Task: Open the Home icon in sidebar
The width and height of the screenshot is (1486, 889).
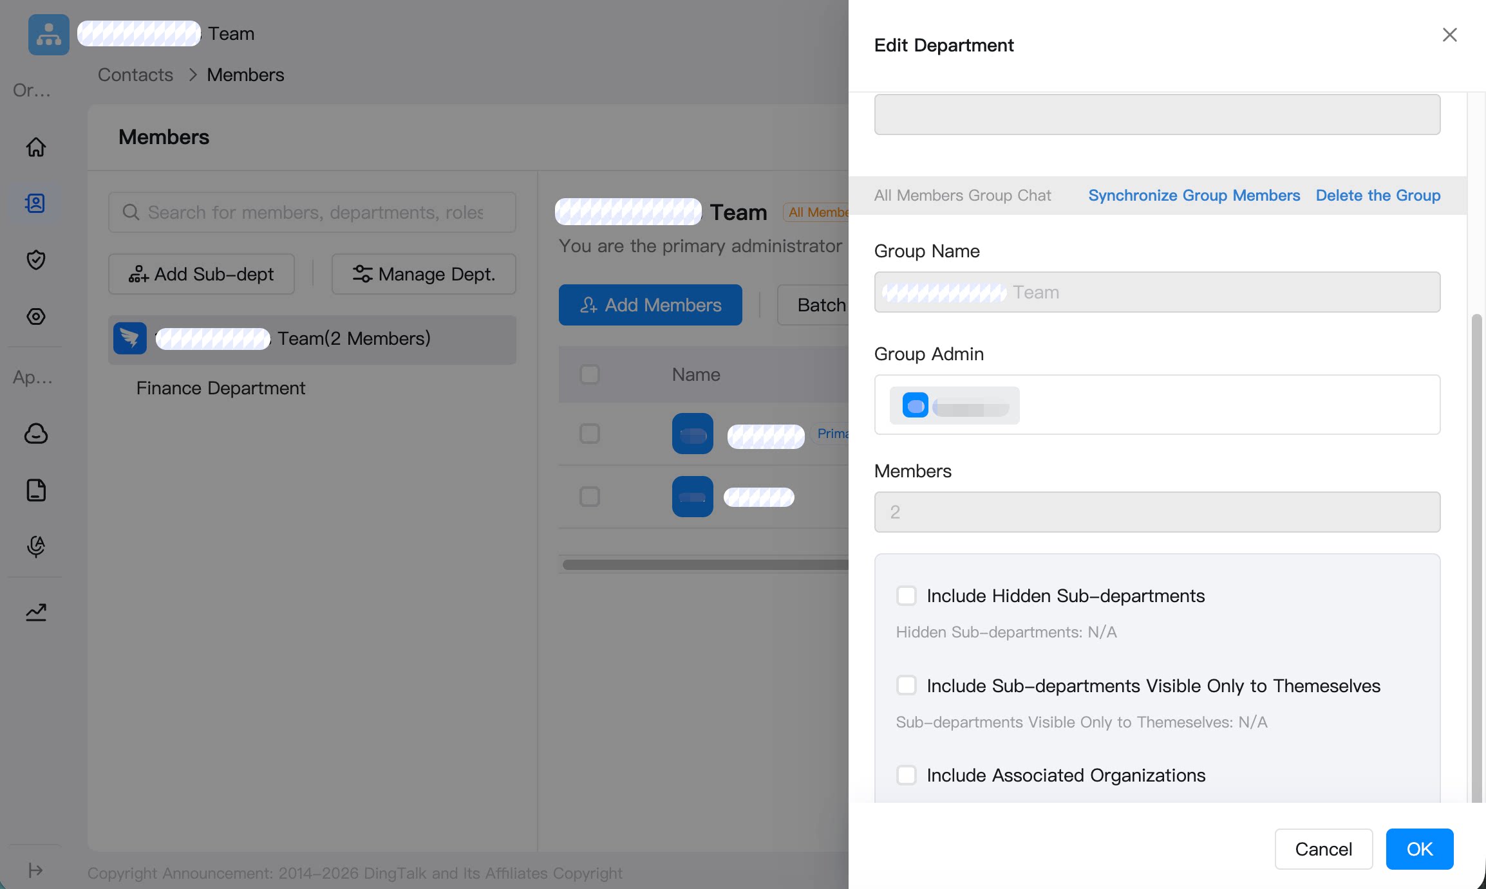Action: click(x=36, y=147)
